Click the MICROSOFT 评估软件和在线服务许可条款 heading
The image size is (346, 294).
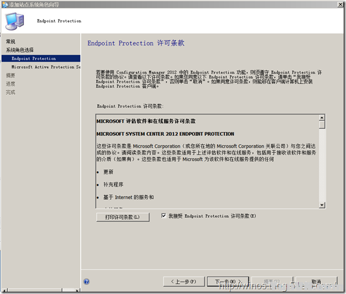pos(146,121)
